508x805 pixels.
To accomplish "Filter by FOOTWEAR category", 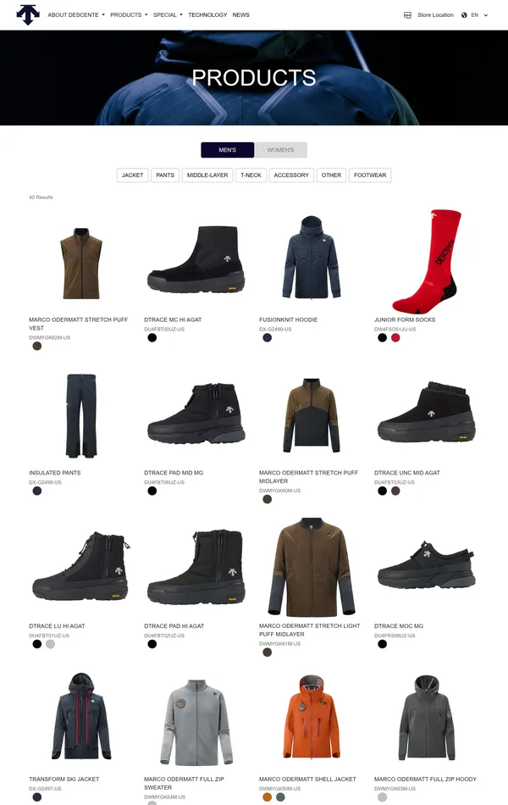I will 370,175.
